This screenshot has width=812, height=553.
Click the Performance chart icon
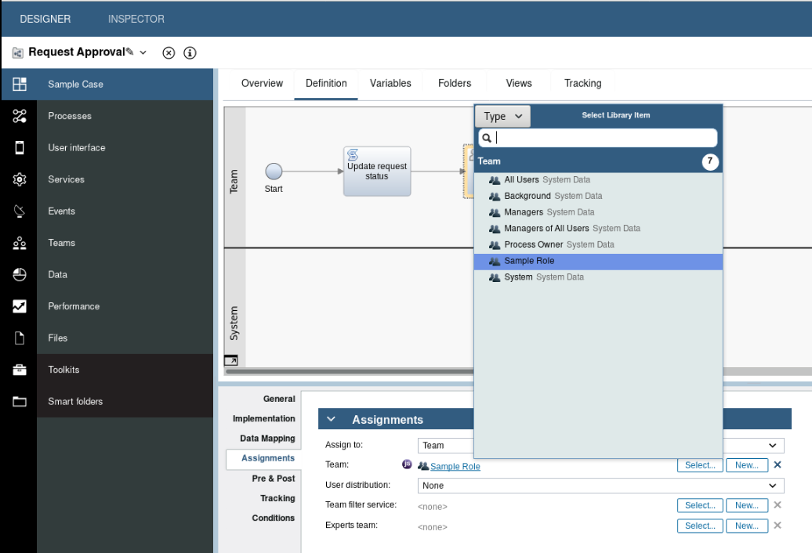pyautogui.click(x=19, y=306)
